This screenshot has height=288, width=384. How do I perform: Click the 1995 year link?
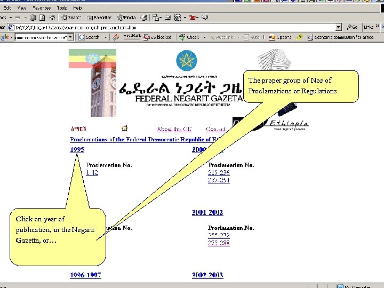(x=77, y=150)
